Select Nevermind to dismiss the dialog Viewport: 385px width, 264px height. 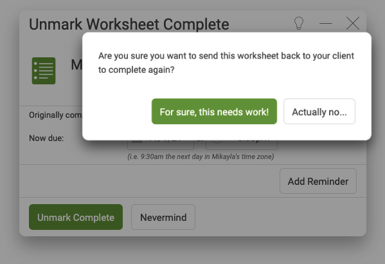pos(163,217)
